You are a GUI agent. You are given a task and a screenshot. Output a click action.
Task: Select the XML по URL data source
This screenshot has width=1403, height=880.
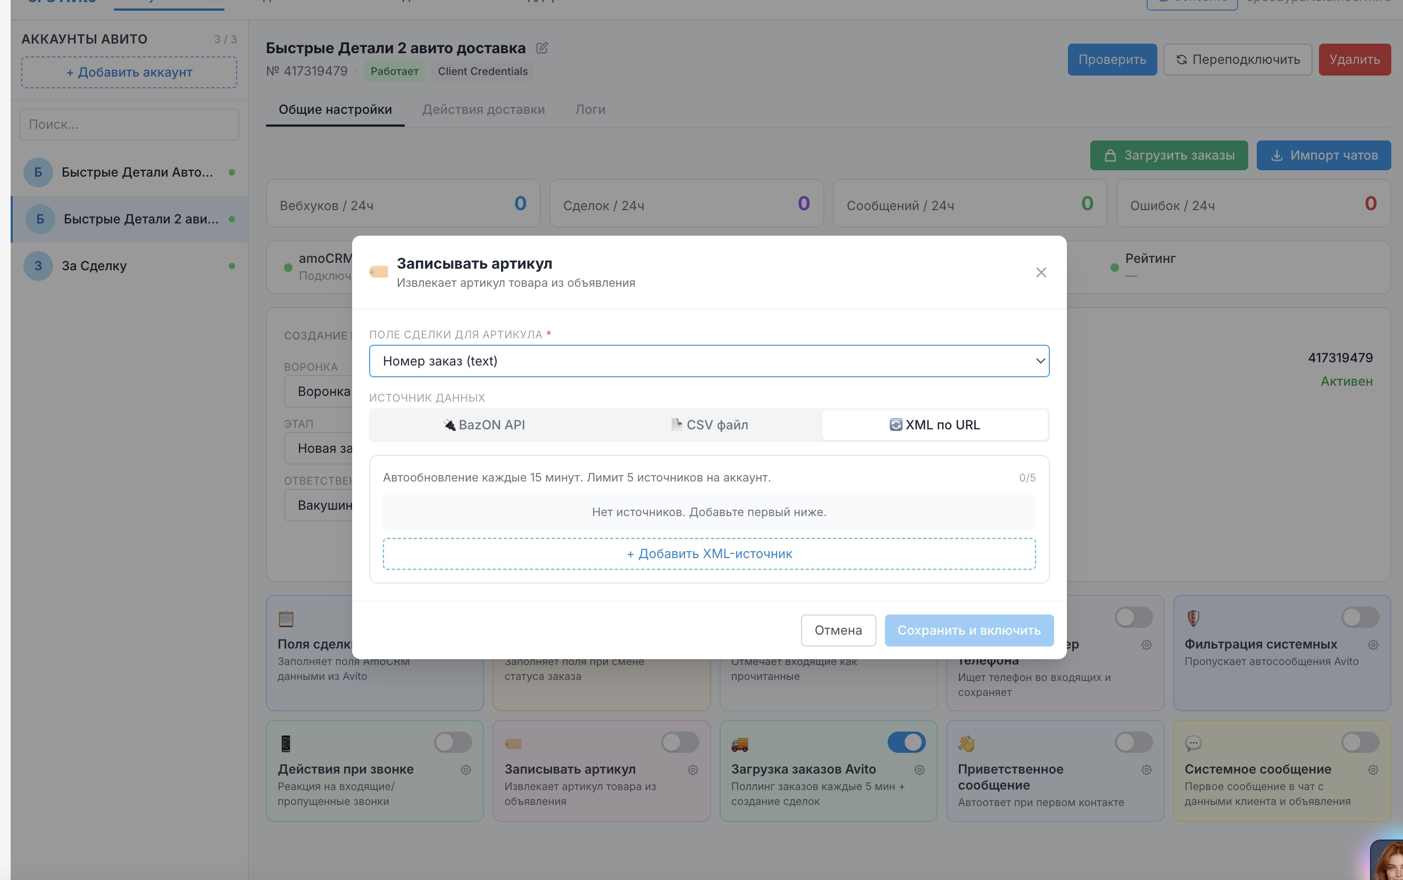point(934,425)
